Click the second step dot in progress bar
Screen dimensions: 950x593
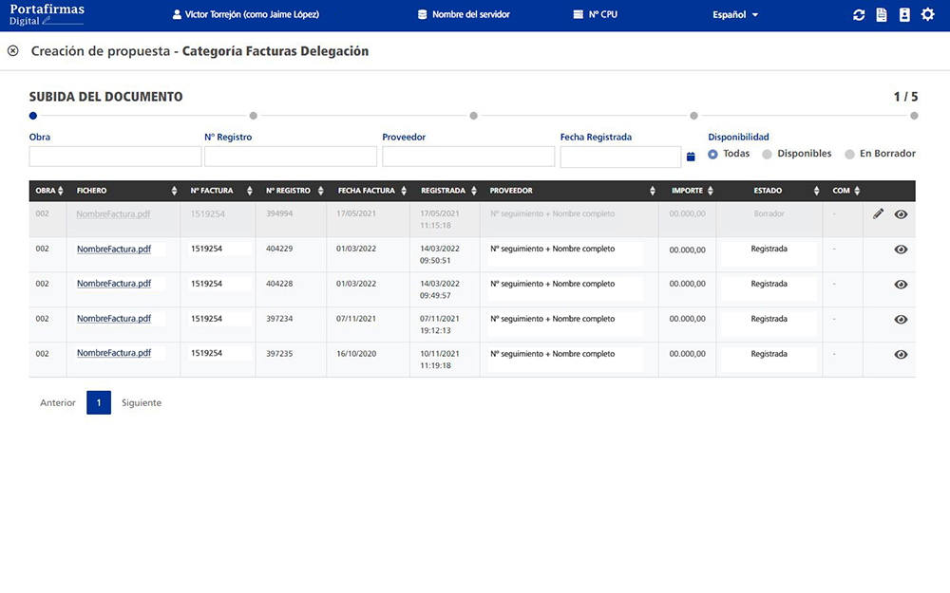pos(254,116)
